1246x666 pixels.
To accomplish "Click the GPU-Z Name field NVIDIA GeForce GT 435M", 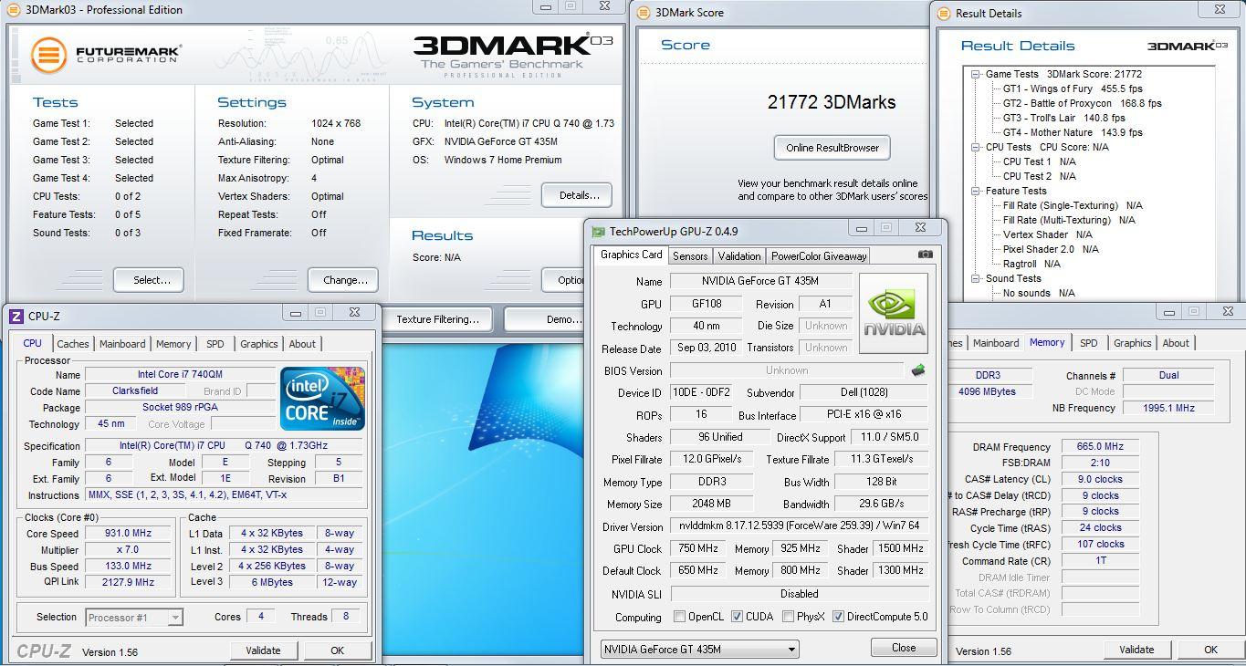I will click(x=760, y=281).
